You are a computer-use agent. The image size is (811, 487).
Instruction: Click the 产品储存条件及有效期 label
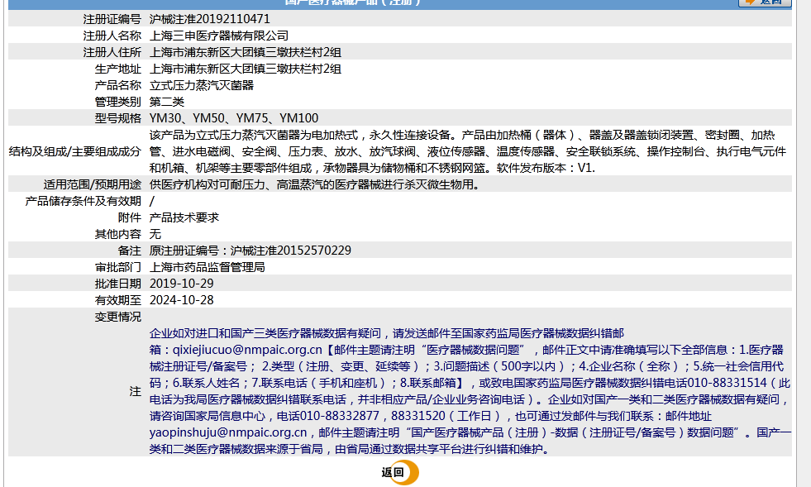[83, 201]
